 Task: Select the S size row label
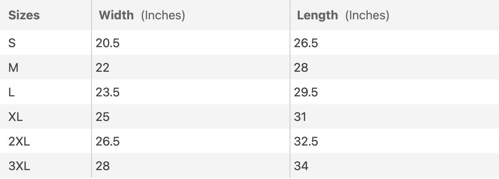point(12,43)
